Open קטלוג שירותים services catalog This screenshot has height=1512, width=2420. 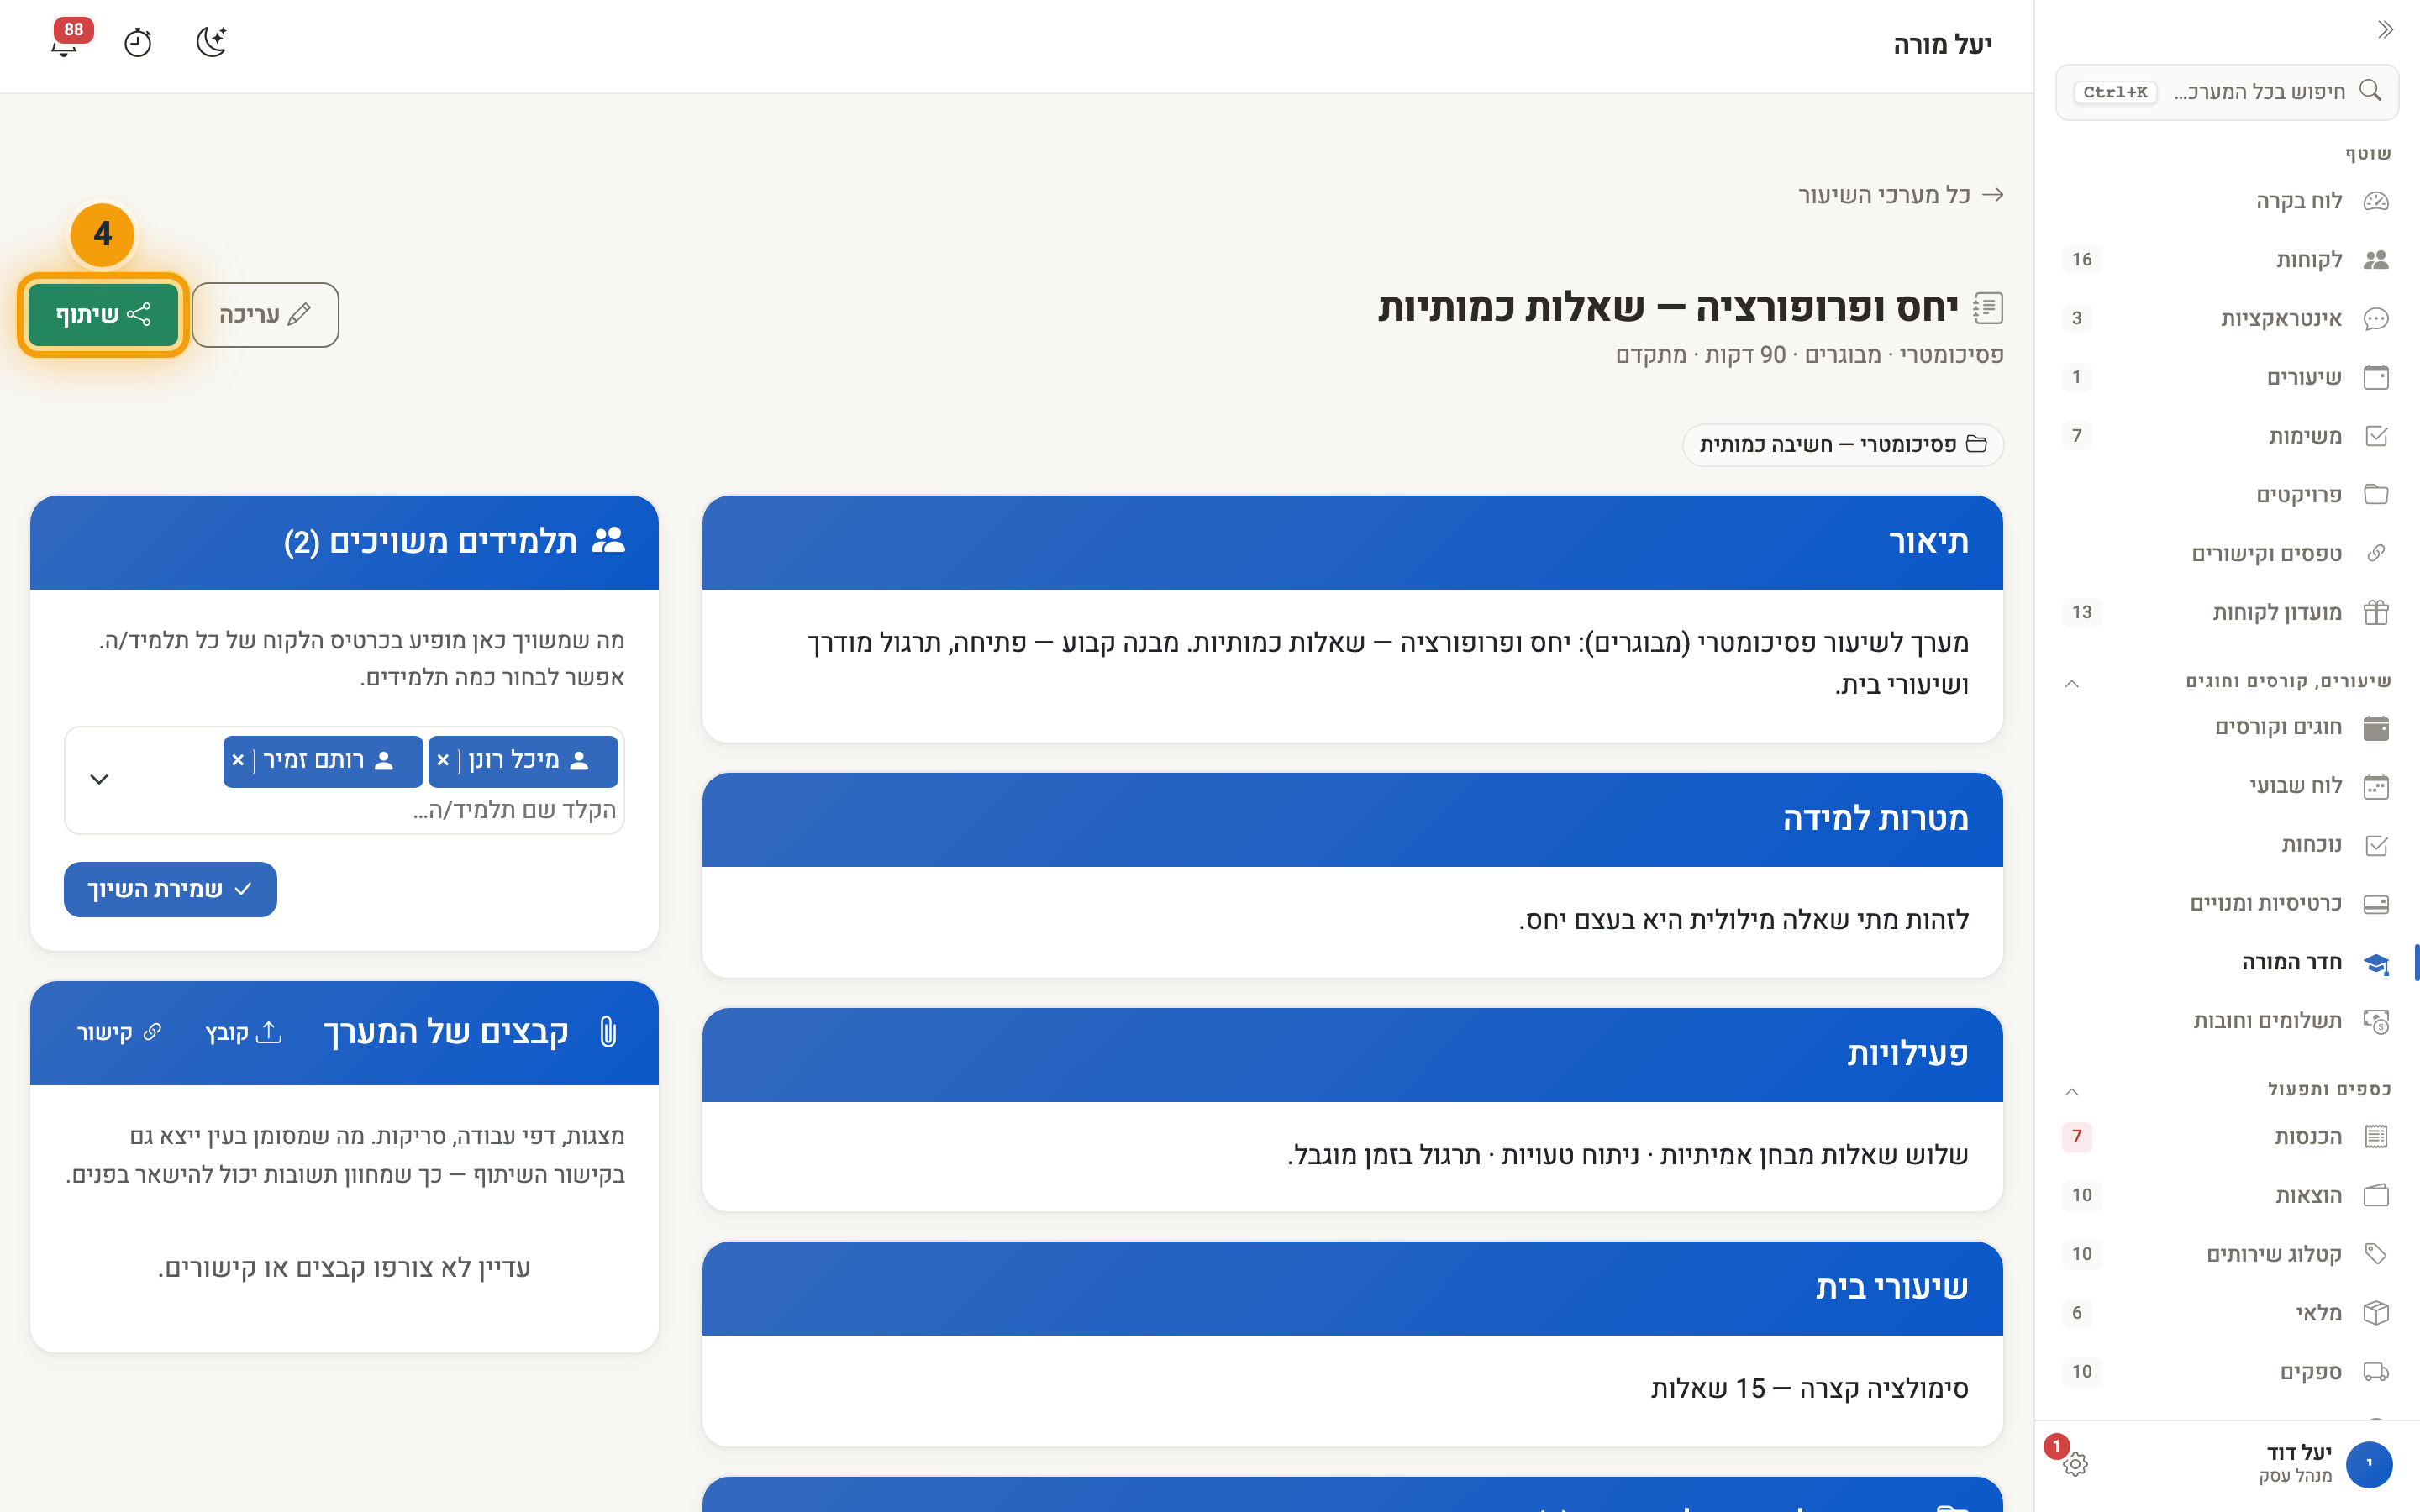coord(2226,1254)
